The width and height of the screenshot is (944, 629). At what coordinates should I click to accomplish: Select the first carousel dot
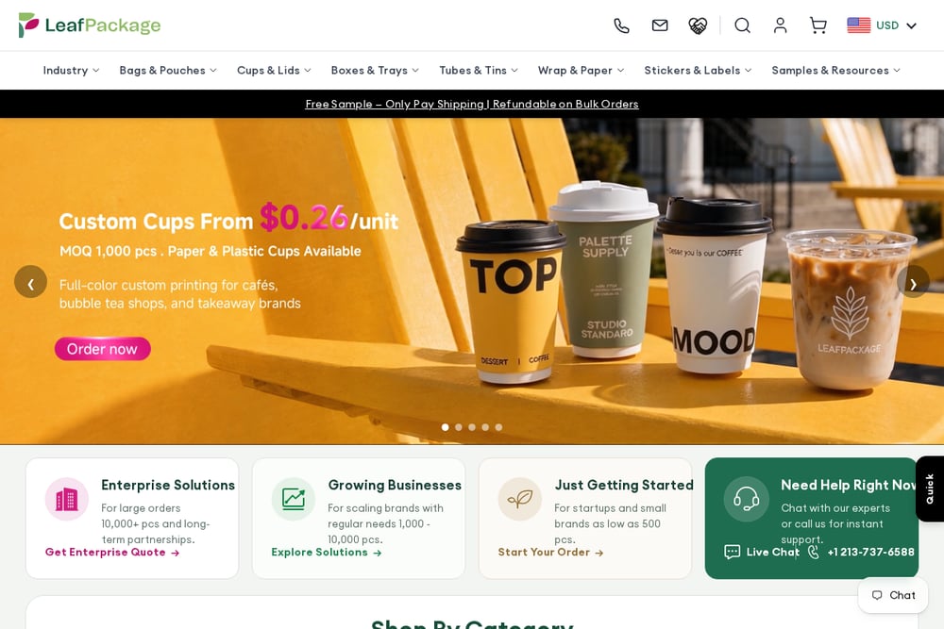(446, 427)
